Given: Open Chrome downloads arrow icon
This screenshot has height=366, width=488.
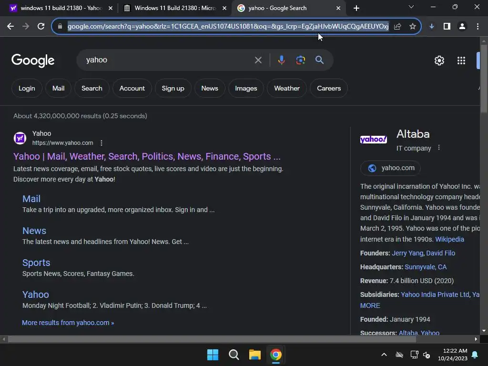Looking at the screenshot, I should [x=432, y=26].
